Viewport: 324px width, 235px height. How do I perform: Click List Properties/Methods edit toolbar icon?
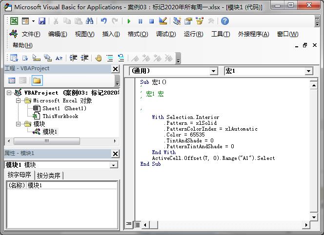[x=14, y=58]
